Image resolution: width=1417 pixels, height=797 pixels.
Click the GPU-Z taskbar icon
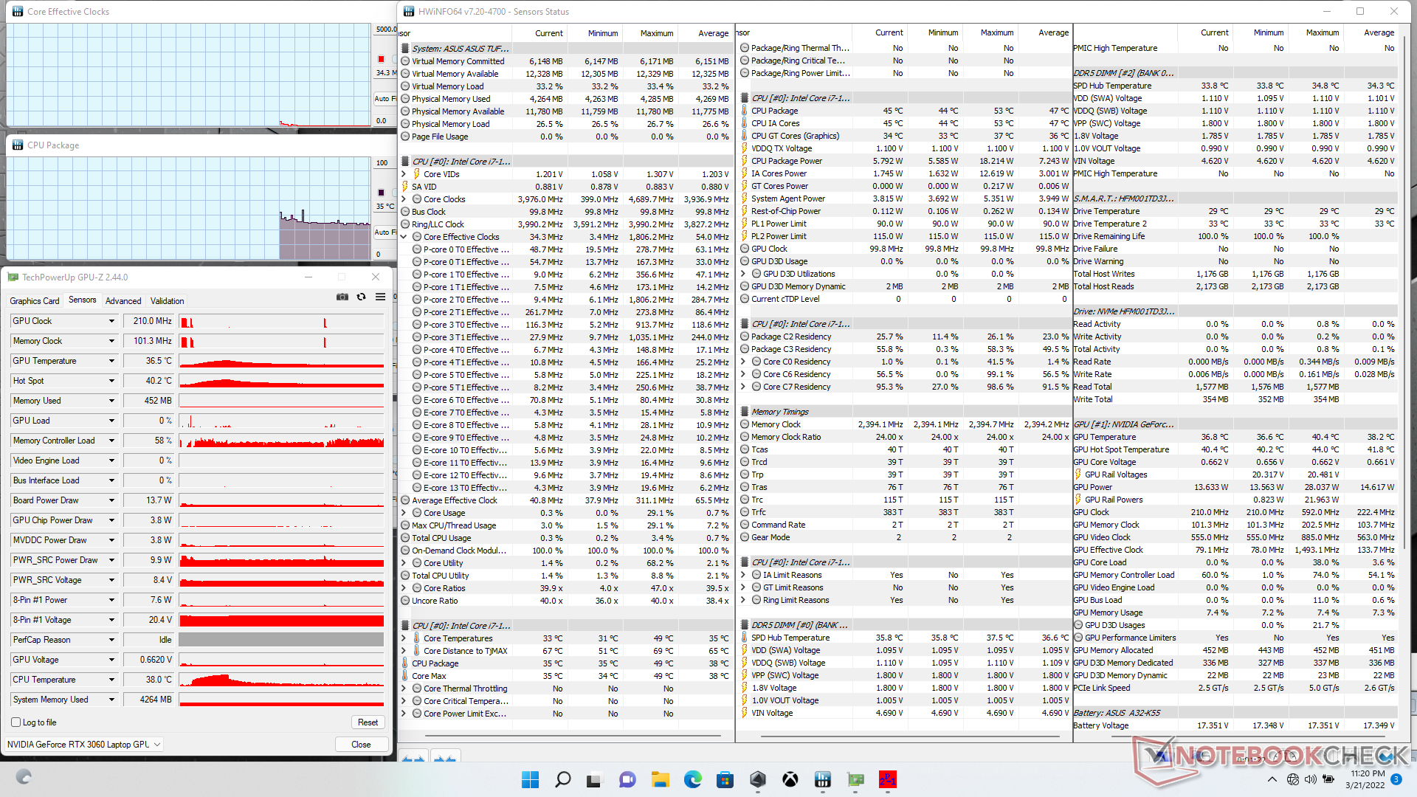pyautogui.click(x=855, y=779)
